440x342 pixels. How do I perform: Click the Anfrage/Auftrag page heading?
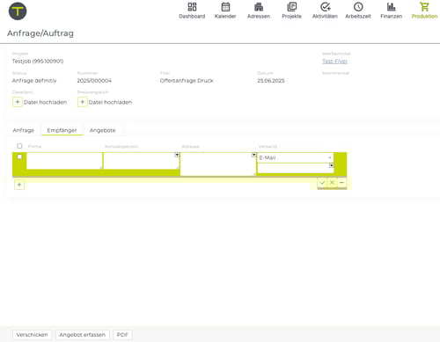pos(40,33)
